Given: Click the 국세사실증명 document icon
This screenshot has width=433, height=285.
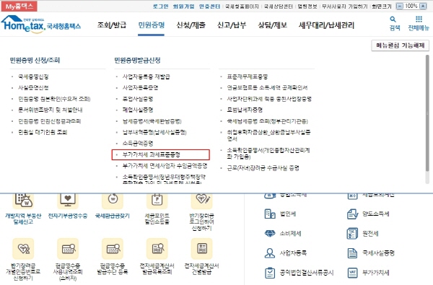Looking at the screenshot, I should (352, 253).
